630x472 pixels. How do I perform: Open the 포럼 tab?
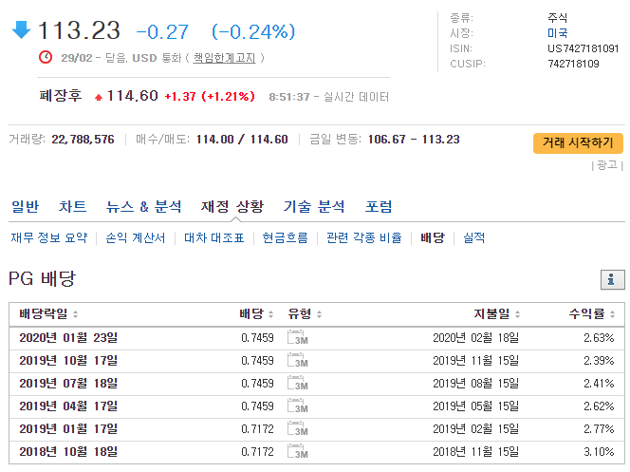coord(378,207)
